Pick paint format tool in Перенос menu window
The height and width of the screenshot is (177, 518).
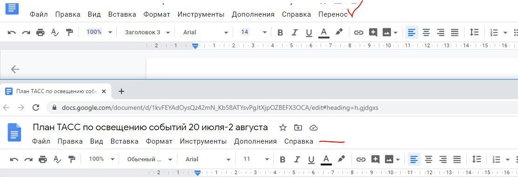point(69,32)
